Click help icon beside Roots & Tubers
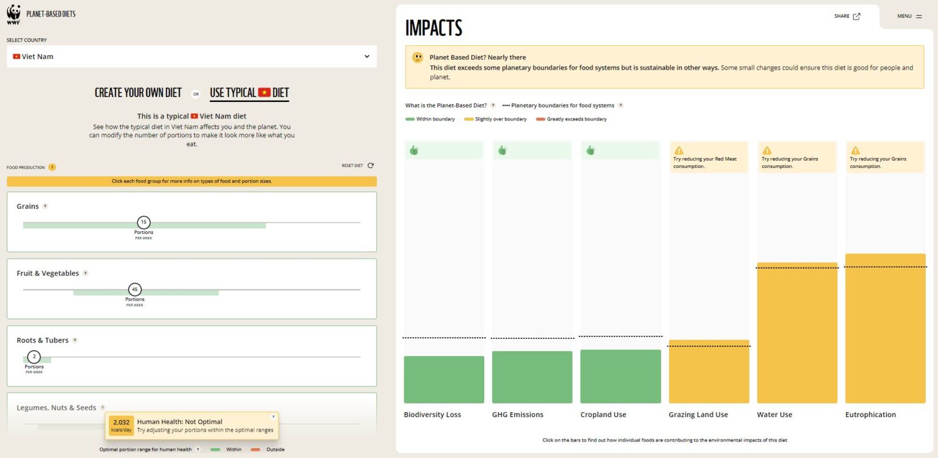 tap(75, 341)
